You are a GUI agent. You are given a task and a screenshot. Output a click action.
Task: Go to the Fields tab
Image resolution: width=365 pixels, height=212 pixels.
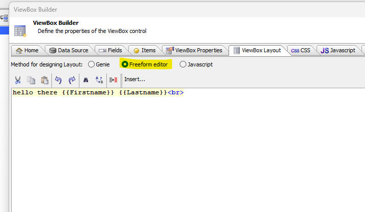pyautogui.click(x=110, y=50)
